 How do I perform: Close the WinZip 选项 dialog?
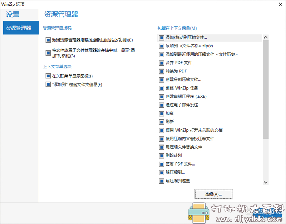click(281, 4)
